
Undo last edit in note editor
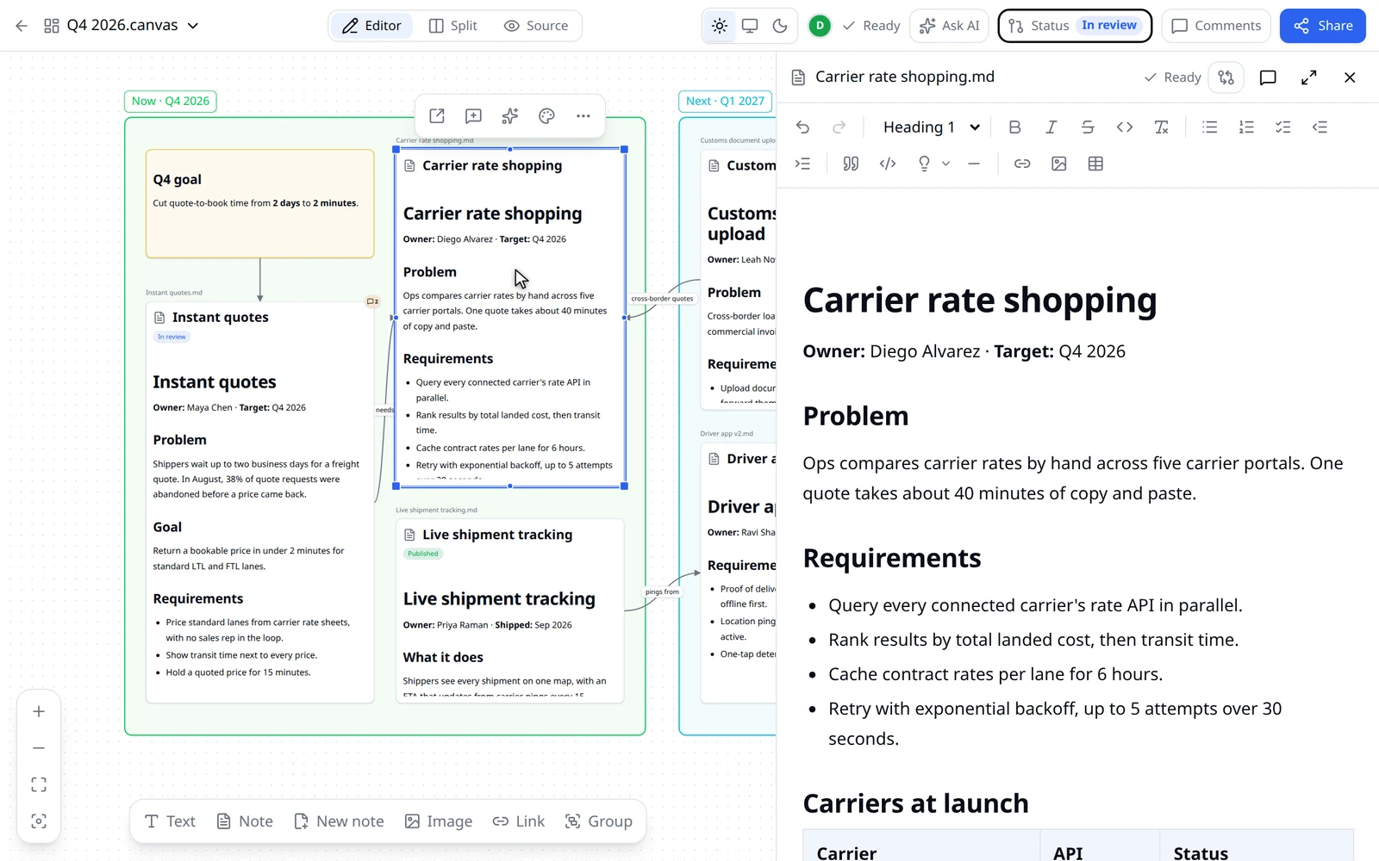[802, 127]
